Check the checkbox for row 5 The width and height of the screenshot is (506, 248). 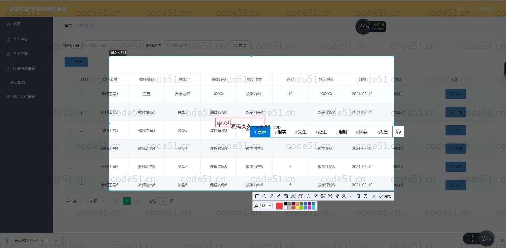71,166
